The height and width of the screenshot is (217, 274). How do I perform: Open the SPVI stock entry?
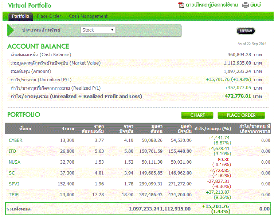click(x=14, y=184)
